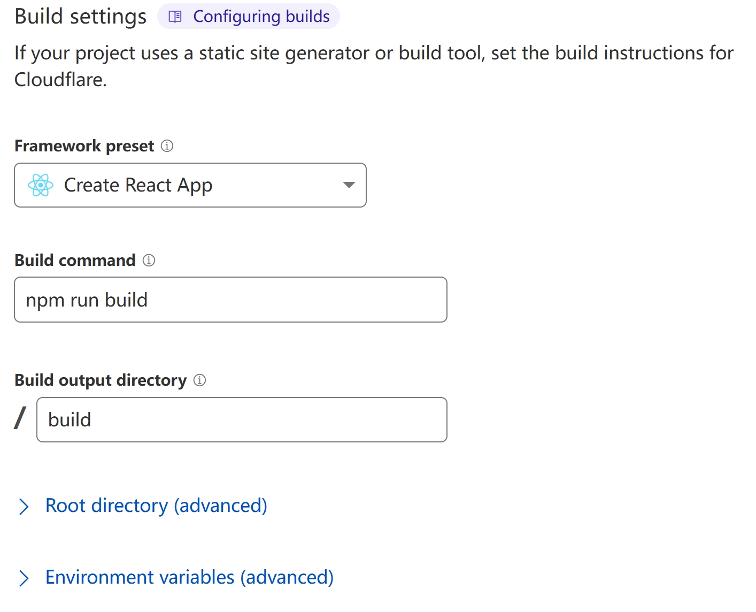The height and width of the screenshot is (612, 756).
Task: Click the slash prefix before the build directory field
Action: [x=20, y=418]
